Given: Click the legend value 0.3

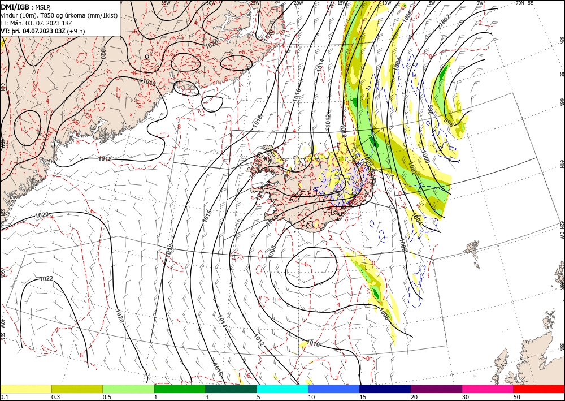Looking at the screenshot, I should (55, 397).
